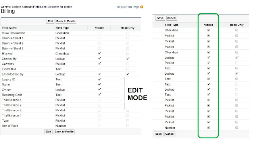Select the External Id field name
Image resolution: width=254 pixels, height=159 pixels.
tap(9, 69)
